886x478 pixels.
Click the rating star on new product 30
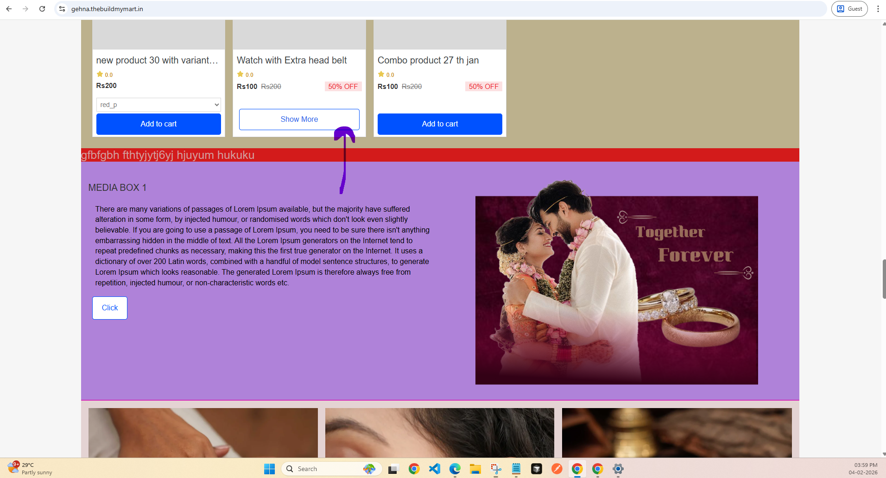click(x=100, y=74)
